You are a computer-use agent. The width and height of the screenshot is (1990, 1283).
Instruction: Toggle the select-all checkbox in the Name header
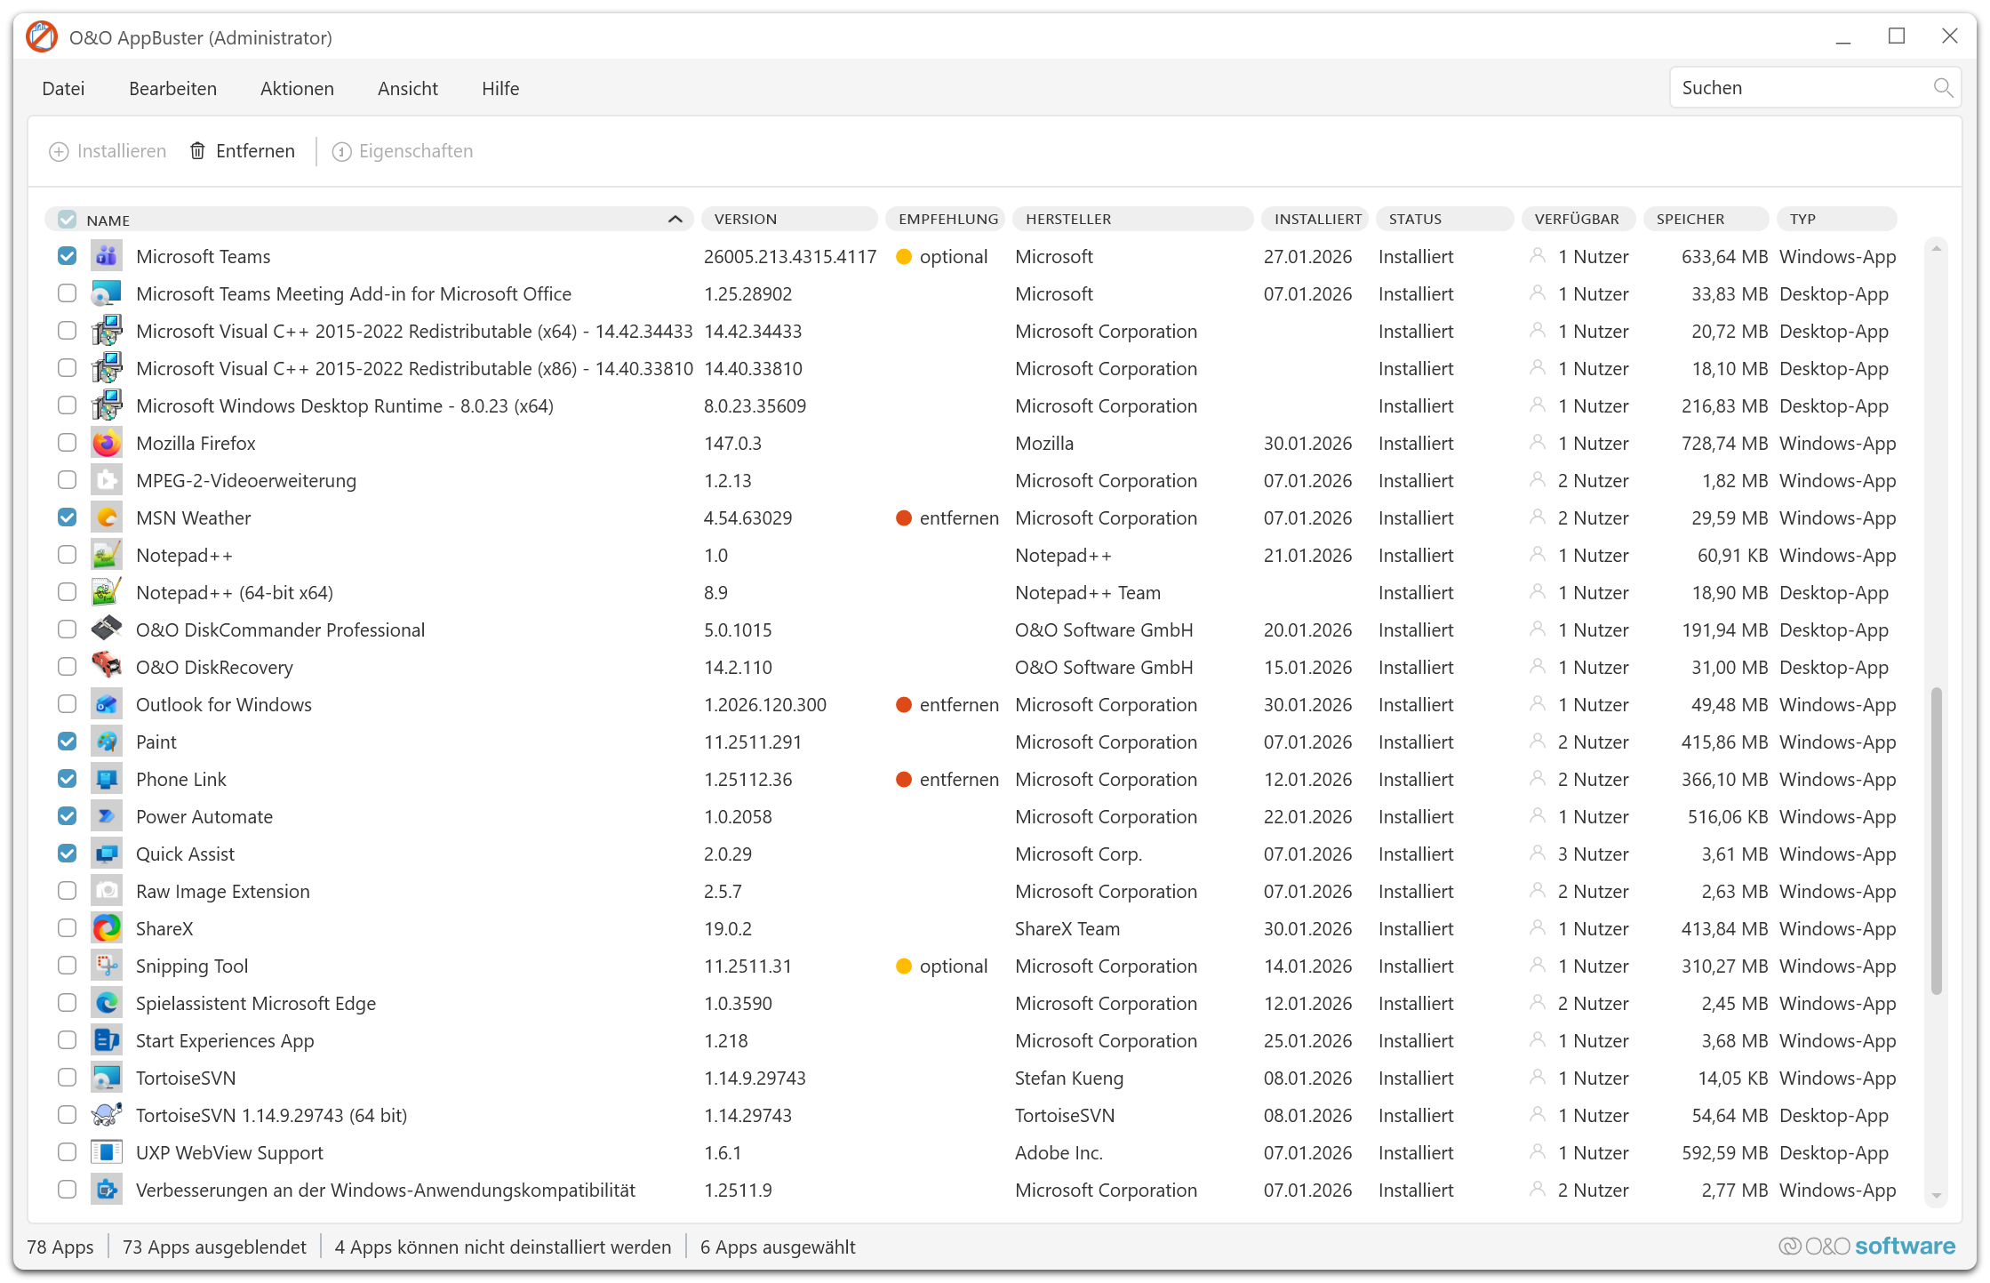(x=68, y=219)
